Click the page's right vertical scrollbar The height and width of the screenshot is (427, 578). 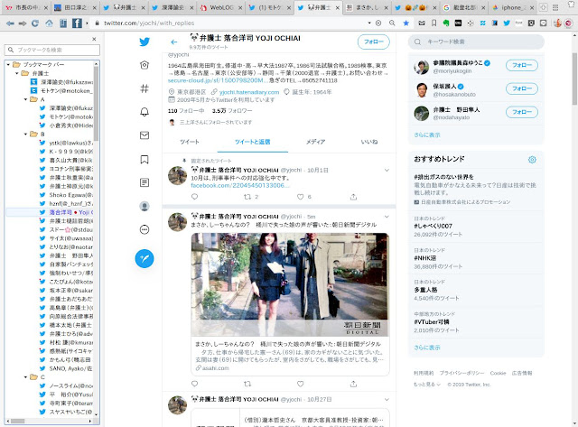point(574,79)
